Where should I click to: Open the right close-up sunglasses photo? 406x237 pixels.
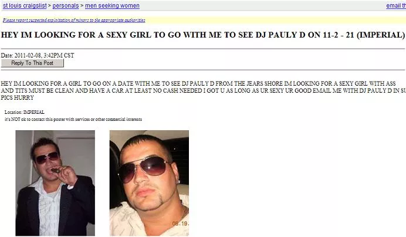[x=149, y=183]
